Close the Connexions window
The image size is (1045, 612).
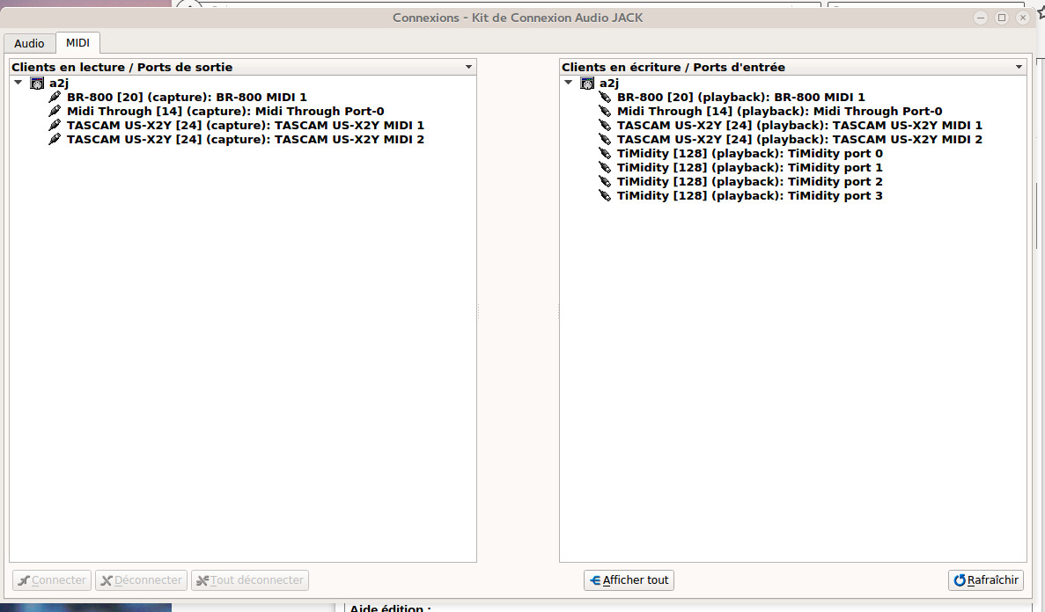pos(1023,18)
